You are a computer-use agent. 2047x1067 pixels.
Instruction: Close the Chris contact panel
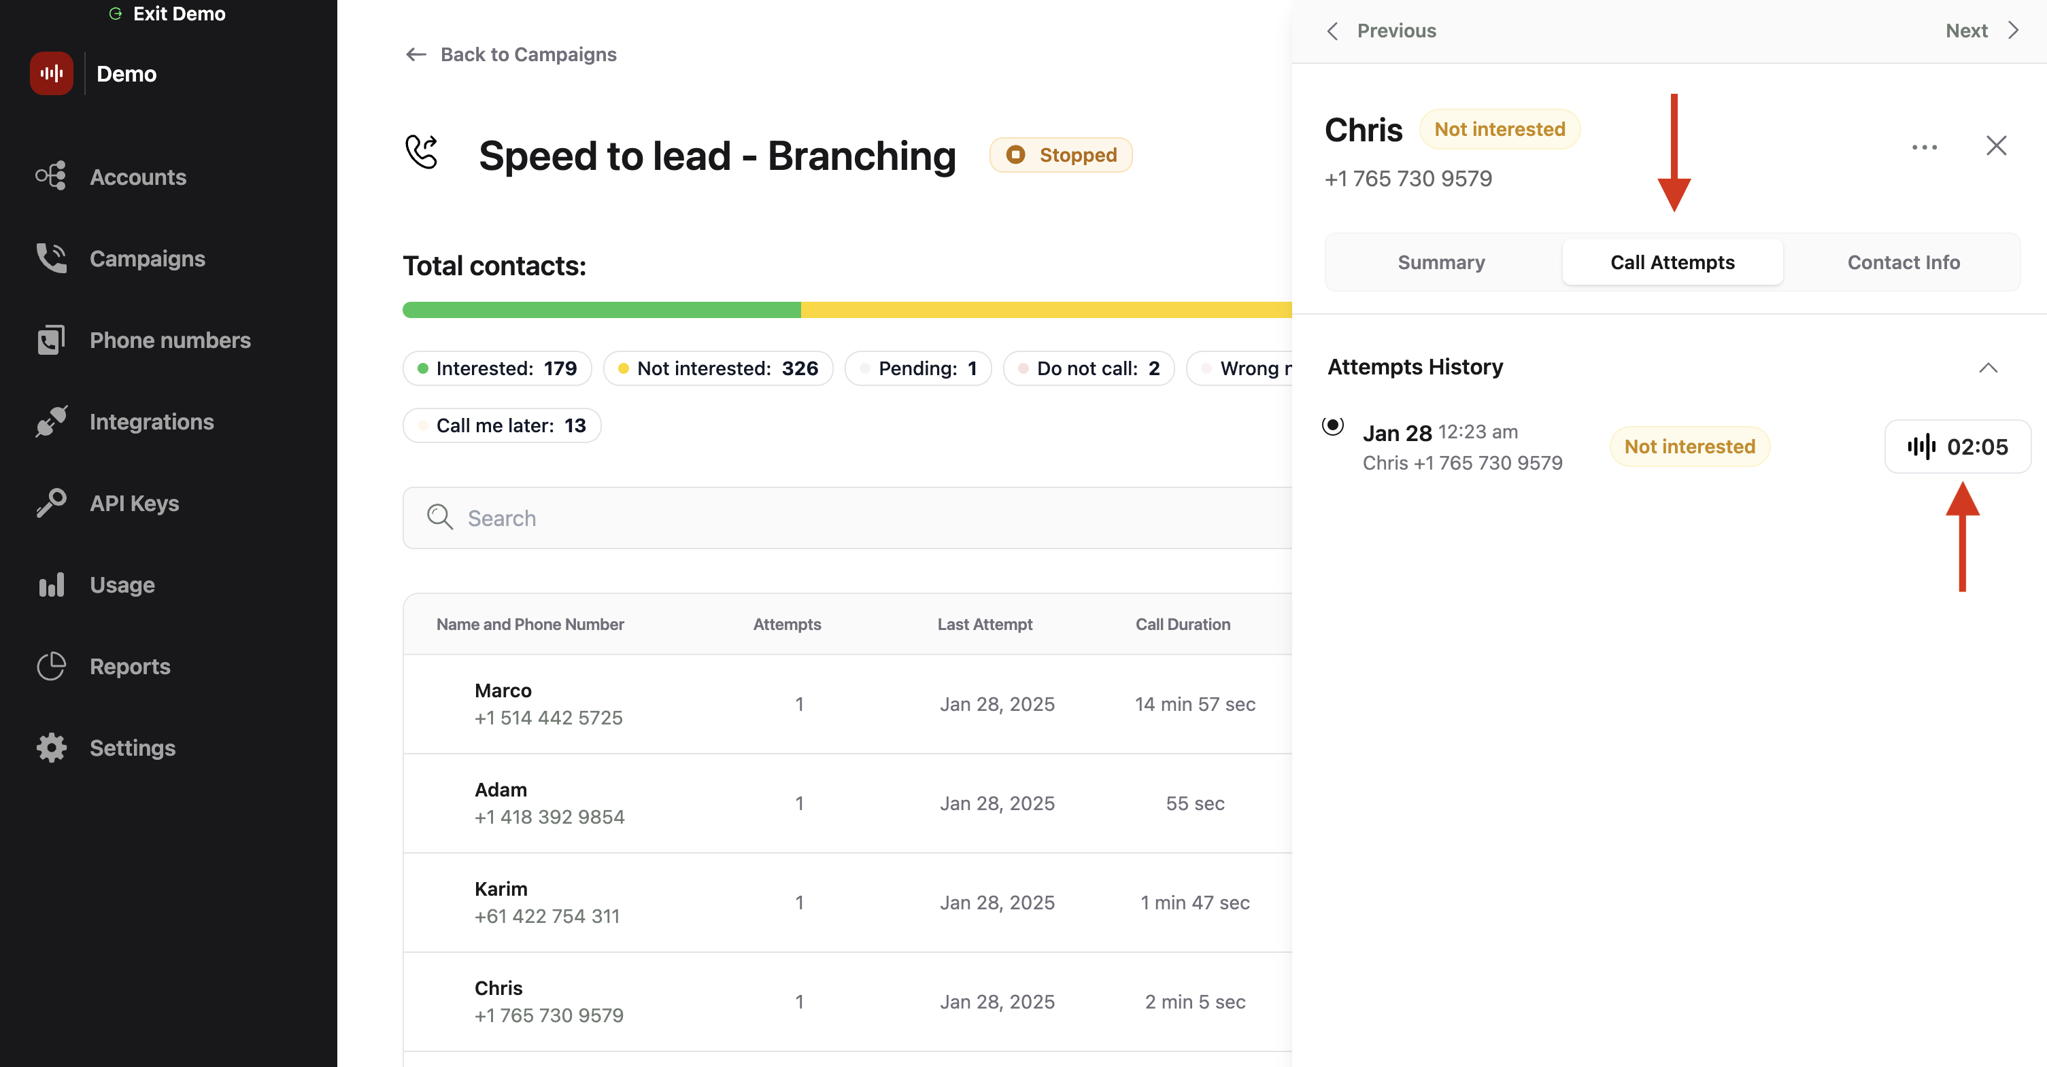(x=1995, y=145)
